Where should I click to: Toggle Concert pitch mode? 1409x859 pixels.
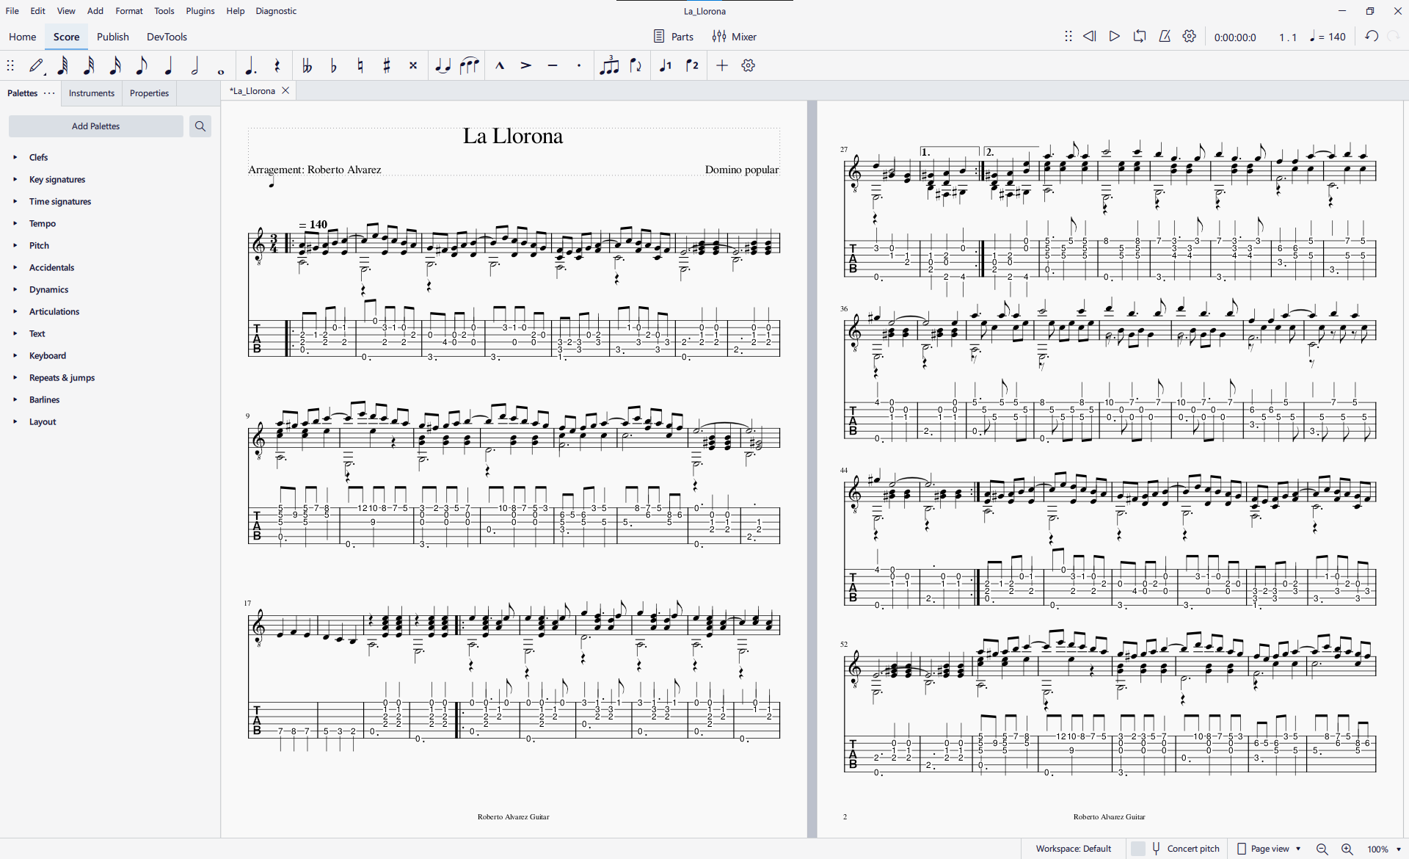coord(1184,849)
